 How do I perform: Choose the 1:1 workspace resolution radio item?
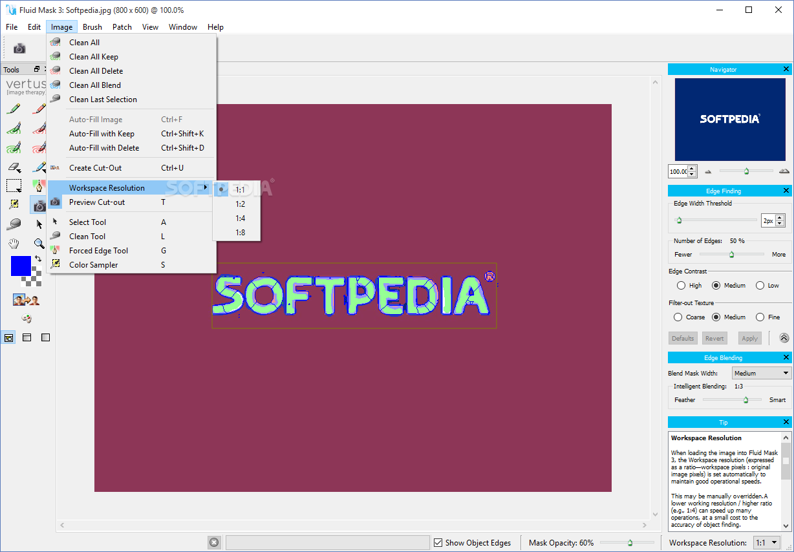coord(237,190)
